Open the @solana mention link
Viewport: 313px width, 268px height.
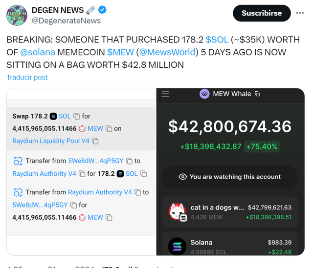pyautogui.click(x=38, y=52)
